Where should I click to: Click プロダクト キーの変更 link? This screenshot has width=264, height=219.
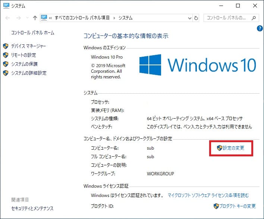(238, 206)
